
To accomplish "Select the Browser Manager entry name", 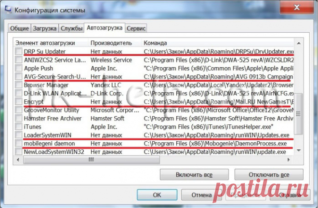I will coord(46,85).
